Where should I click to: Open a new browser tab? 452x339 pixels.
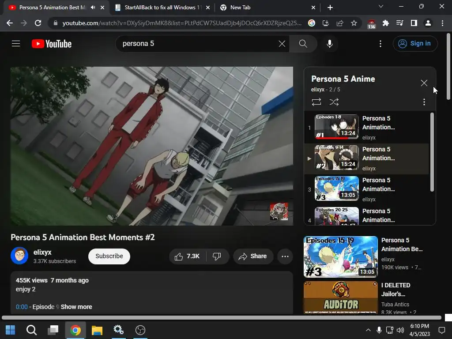click(330, 8)
